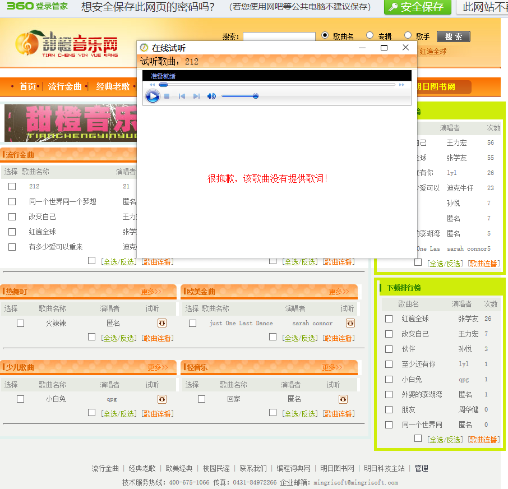Click the stop button in the player
508x489 pixels.
click(x=167, y=96)
